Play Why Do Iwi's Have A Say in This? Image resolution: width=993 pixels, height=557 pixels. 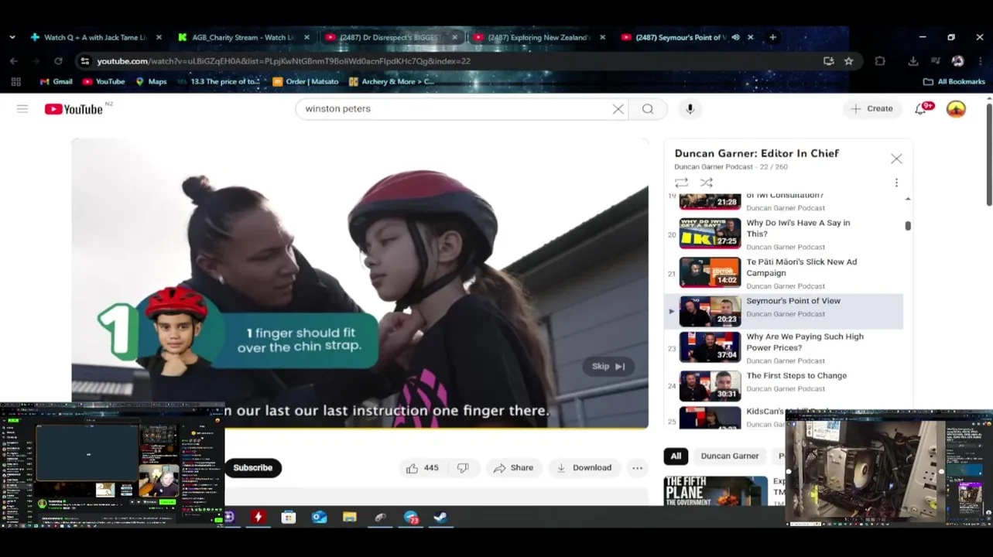point(783,234)
